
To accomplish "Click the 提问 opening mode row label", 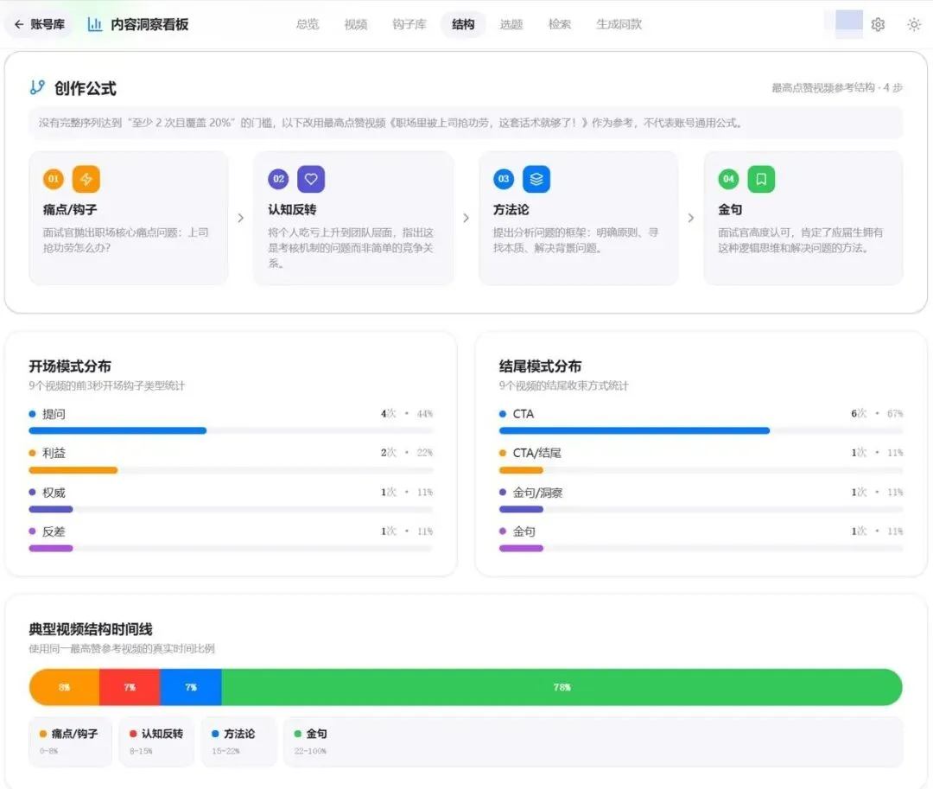I will pyautogui.click(x=54, y=414).
